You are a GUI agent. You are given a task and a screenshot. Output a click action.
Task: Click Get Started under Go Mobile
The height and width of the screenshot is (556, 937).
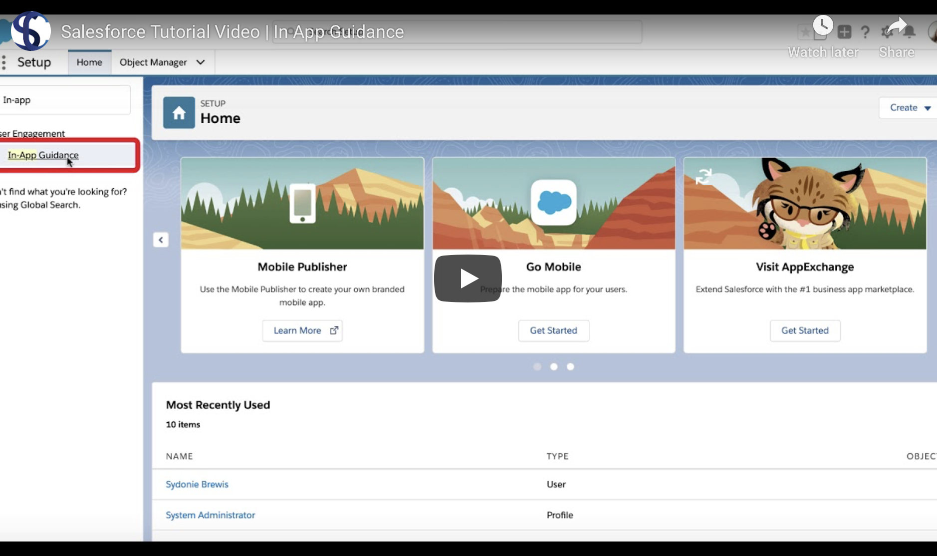pyautogui.click(x=554, y=331)
